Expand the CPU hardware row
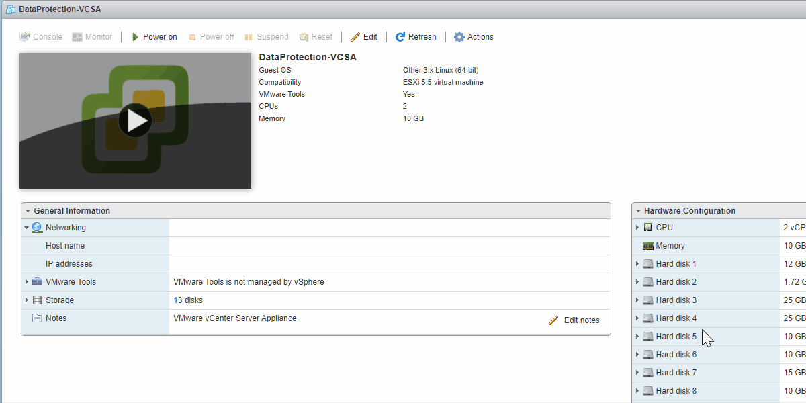 click(x=637, y=228)
